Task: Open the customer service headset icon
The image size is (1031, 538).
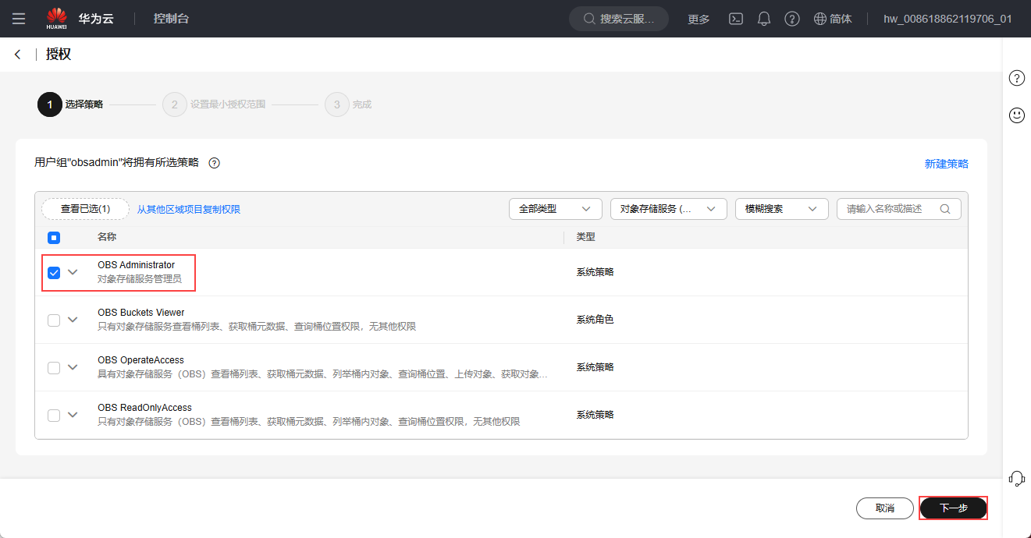Action: [1017, 478]
